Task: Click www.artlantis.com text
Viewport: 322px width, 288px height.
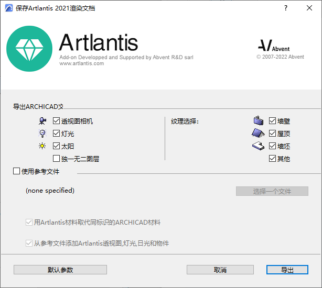Action: click(82, 63)
